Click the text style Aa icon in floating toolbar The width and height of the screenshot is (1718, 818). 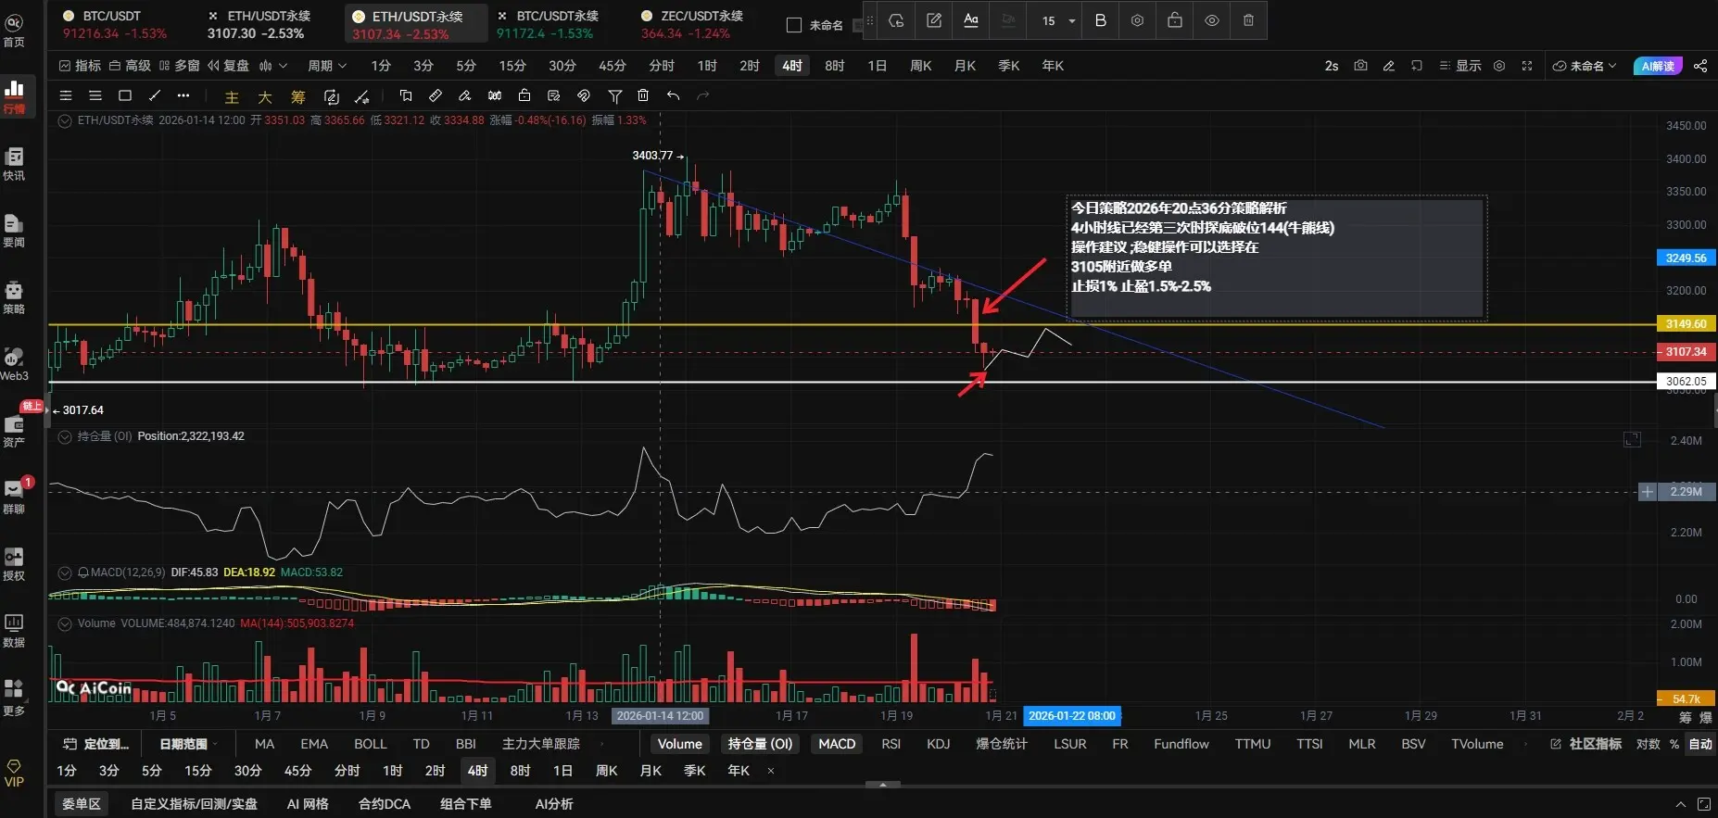(x=970, y=20)
